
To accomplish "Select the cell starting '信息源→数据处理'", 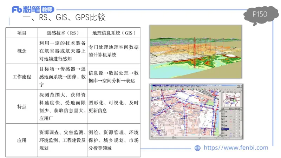I will pyautogui.click(x=113, y=77).
